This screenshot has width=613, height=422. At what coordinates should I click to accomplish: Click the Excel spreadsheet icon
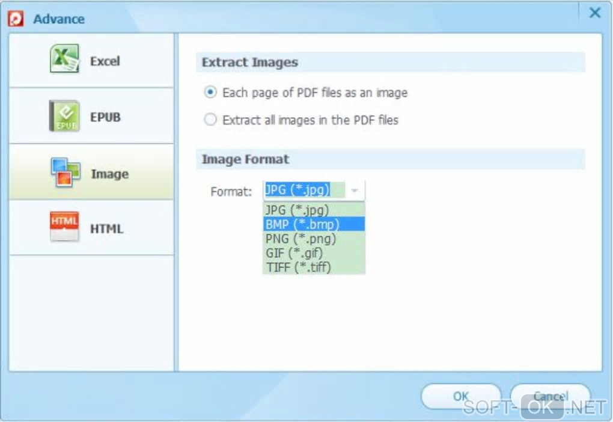pos(64,59)
